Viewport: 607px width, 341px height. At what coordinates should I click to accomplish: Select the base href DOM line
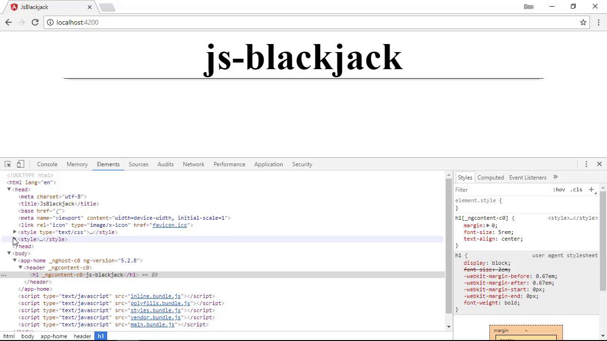[x=41, y=211]
